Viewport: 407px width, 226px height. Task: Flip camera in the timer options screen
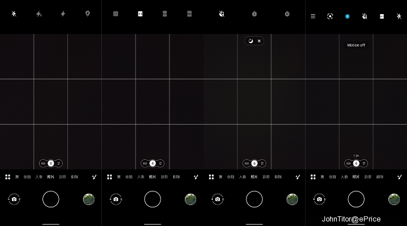218,199
